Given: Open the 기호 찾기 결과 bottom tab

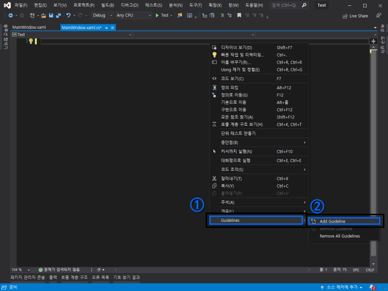Looking at the screenshot, I should (127, 277).
